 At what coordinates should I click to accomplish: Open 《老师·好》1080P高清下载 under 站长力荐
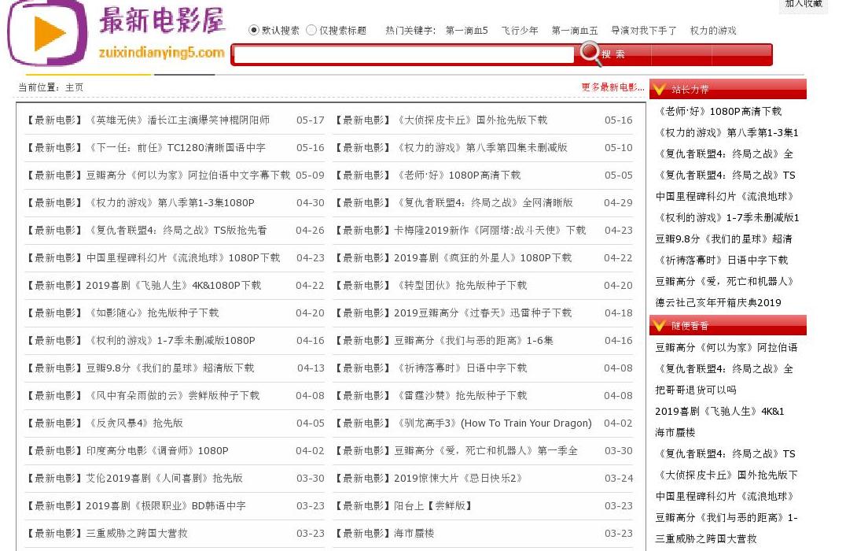(719, 111)
